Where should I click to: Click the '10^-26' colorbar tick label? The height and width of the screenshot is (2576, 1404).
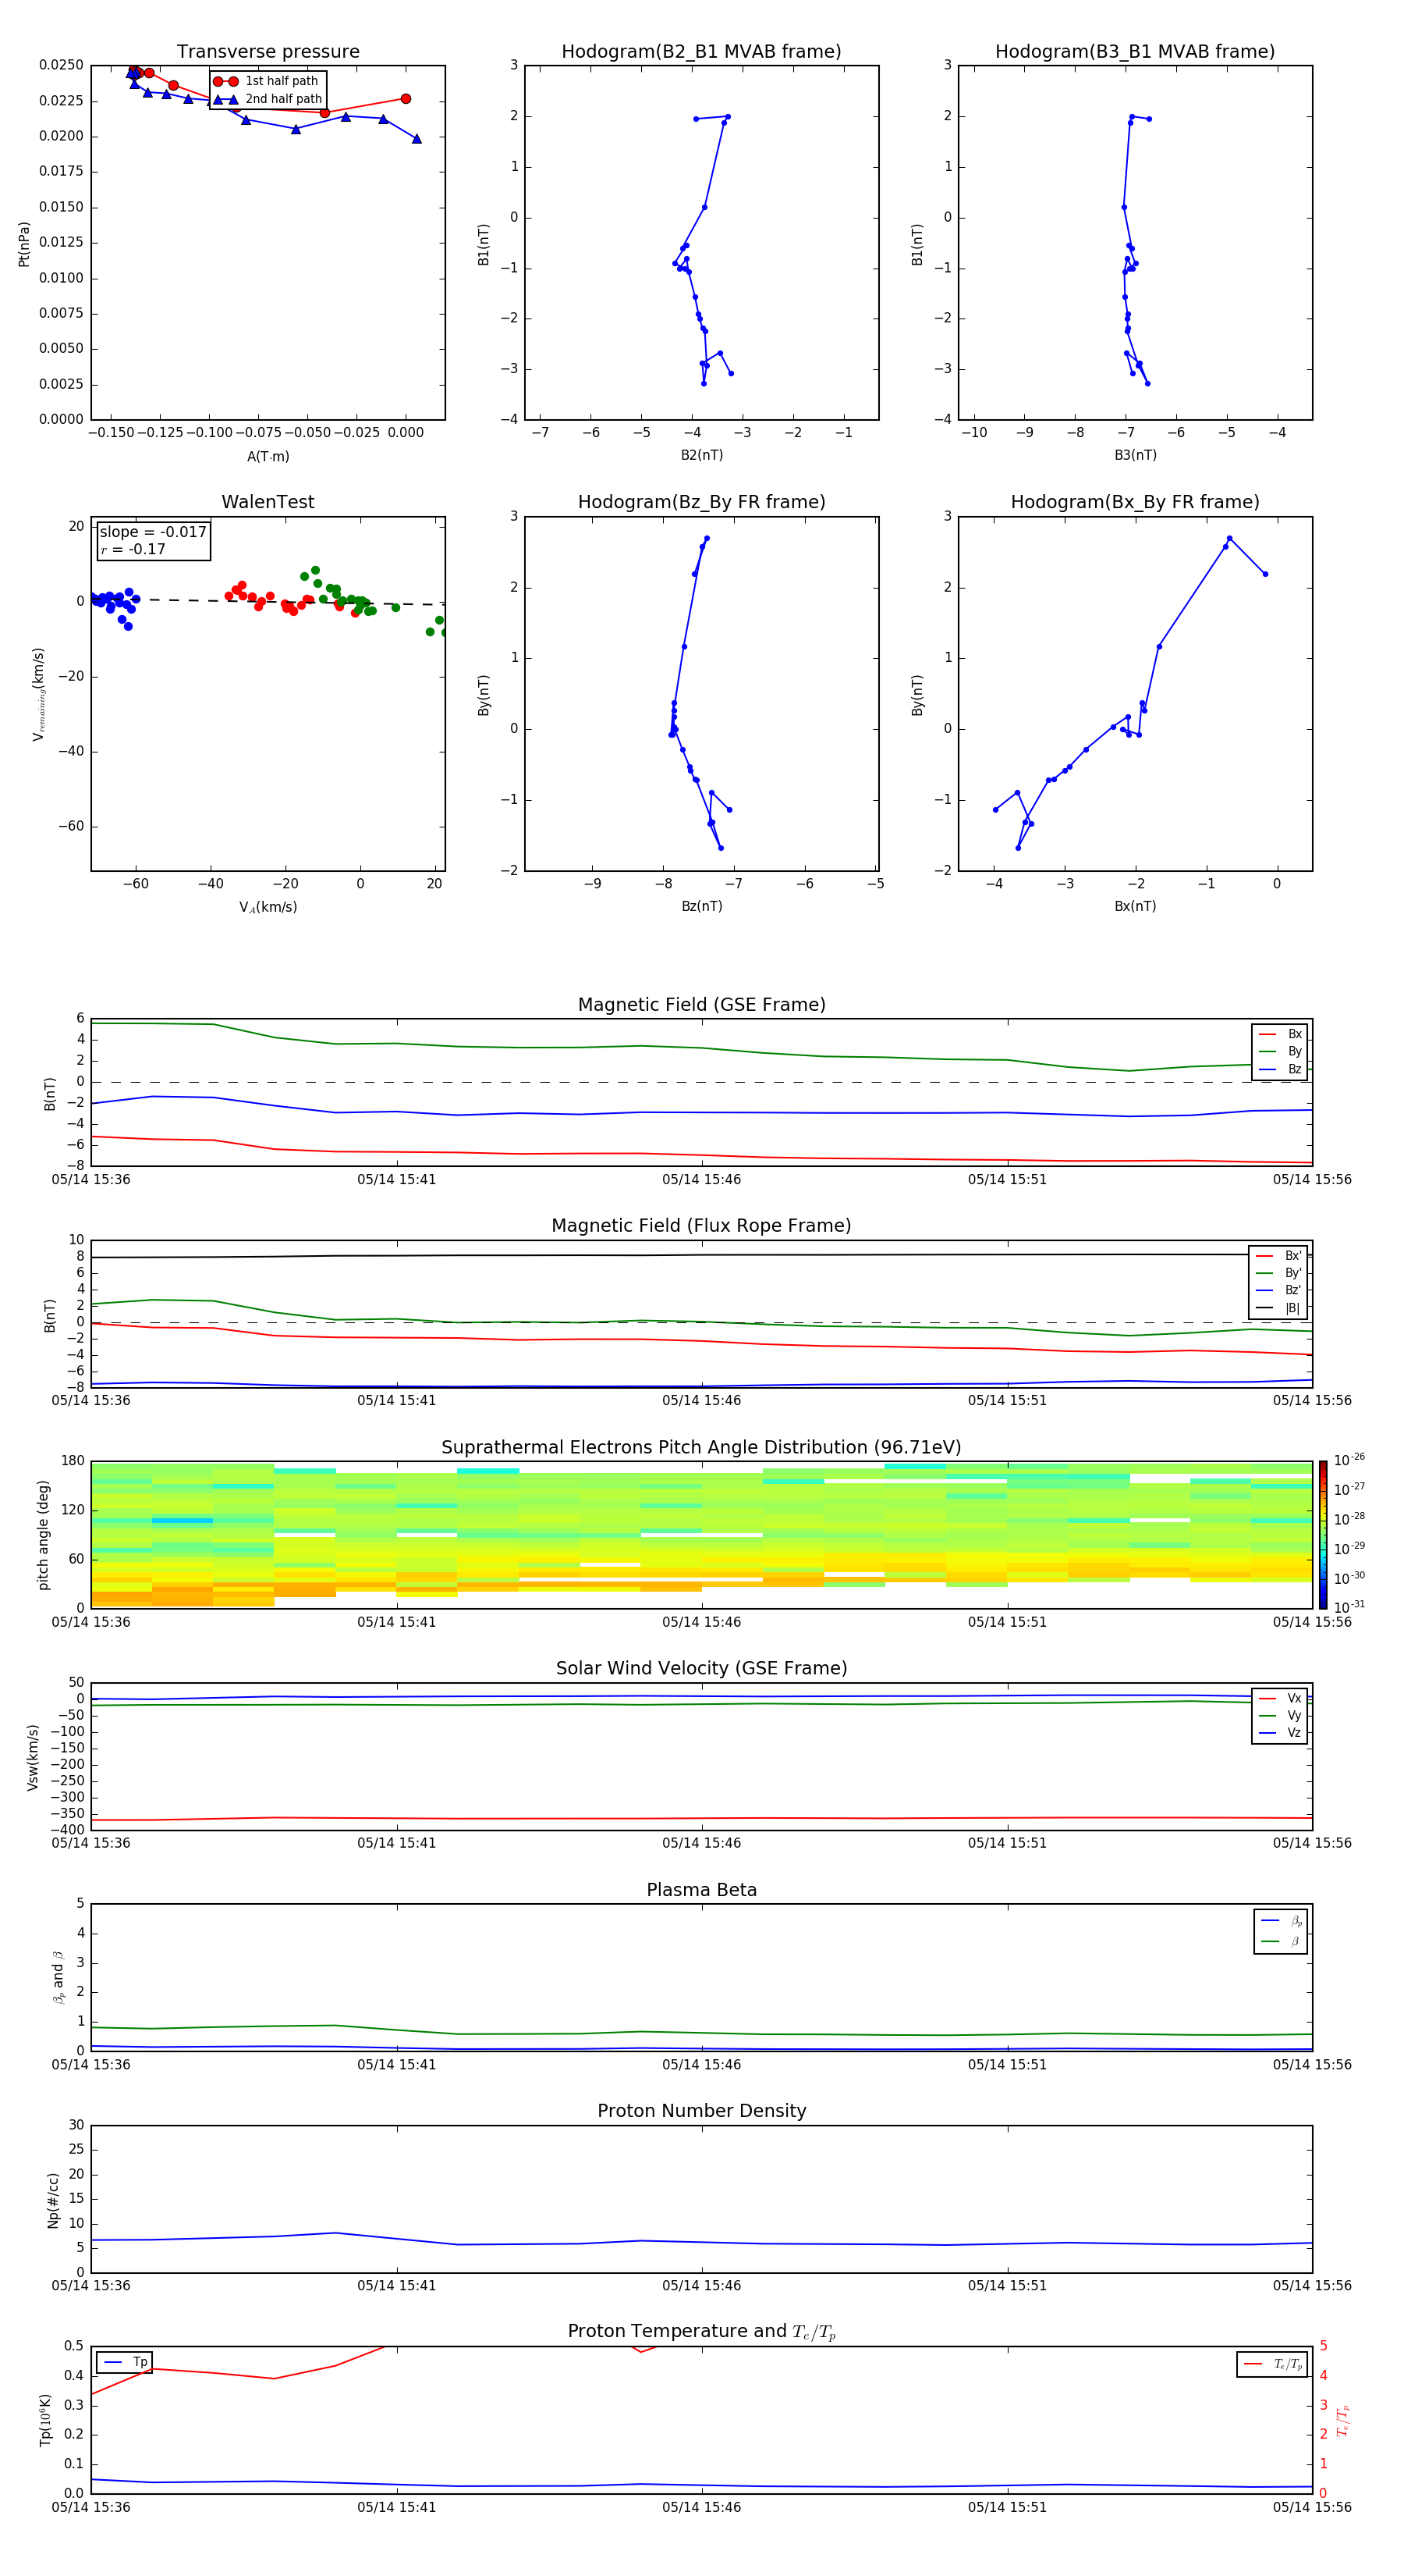[1349, 1460]
